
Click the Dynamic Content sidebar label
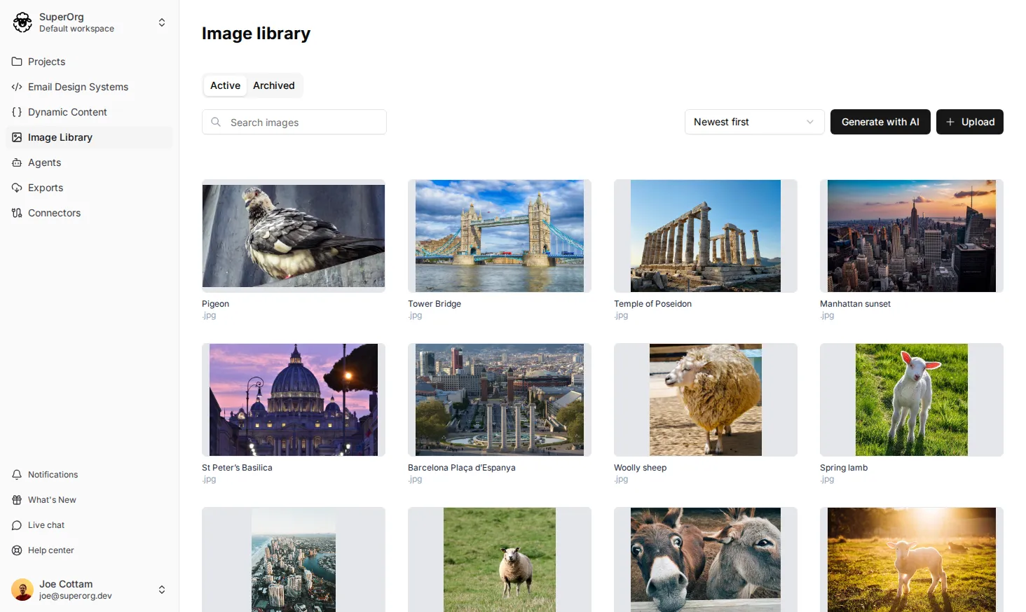pos(67,112)
